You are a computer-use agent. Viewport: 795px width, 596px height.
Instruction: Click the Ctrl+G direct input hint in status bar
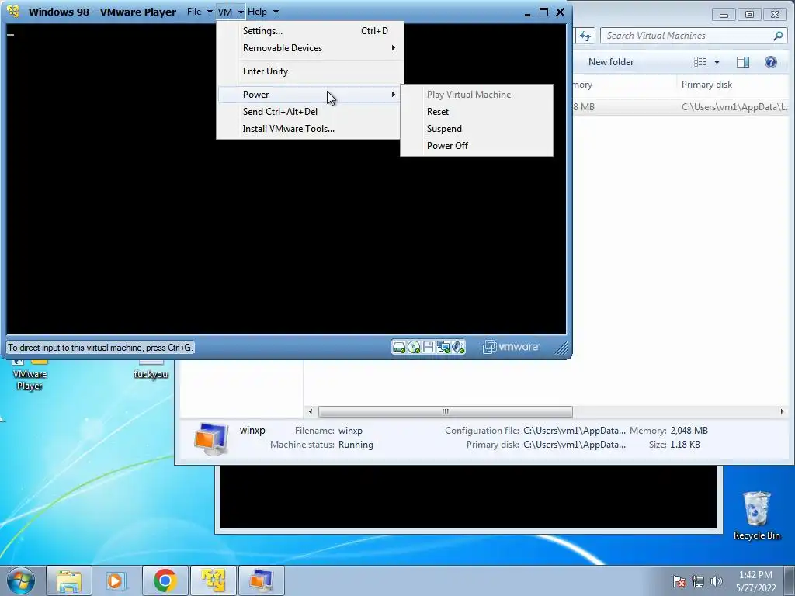pyautogui.click(x=100, y=348)
